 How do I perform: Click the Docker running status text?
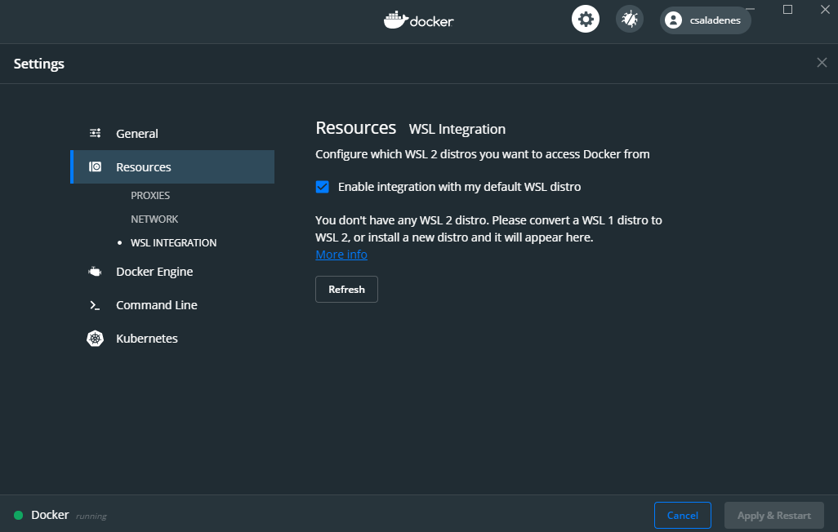pos(91,516)
